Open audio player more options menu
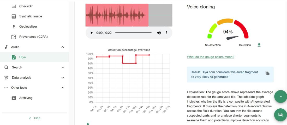Image resolution: width=287 pixels, height=125 pixels. tap(166, 33)
